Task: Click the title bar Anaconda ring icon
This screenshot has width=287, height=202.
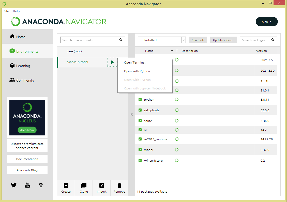Action: coord(4,4)
